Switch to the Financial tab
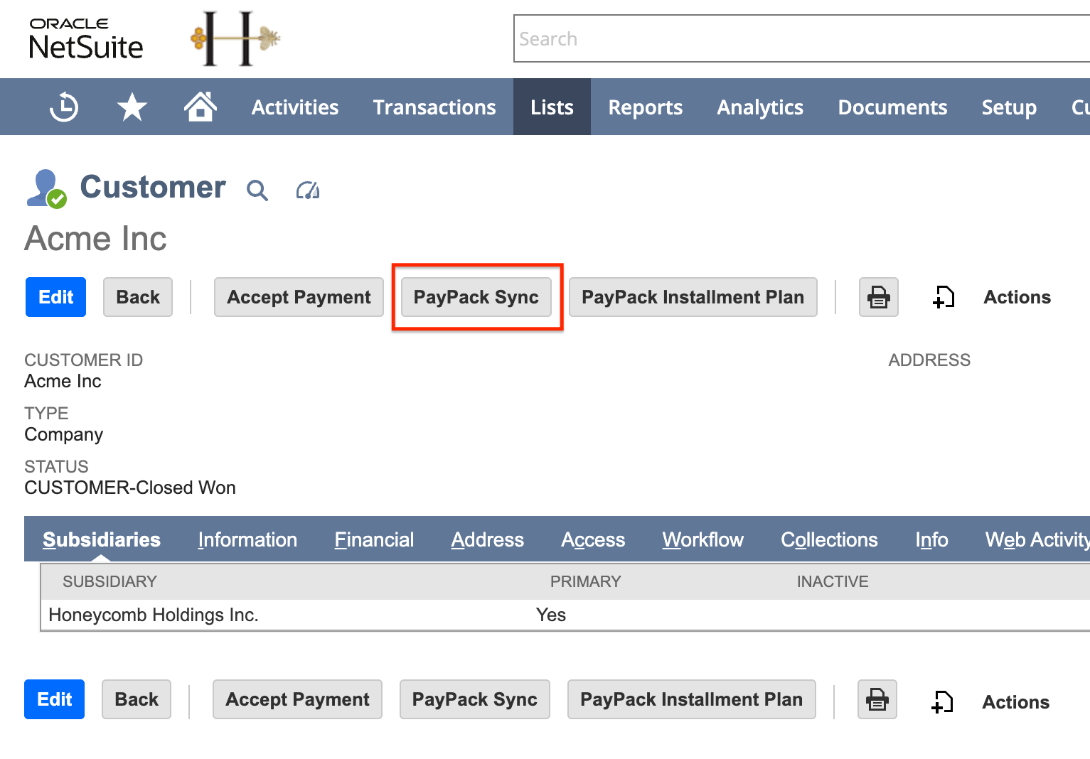The width and height of the screenshot is (1090, 759). pyautogui.click(x=374, y=540)
